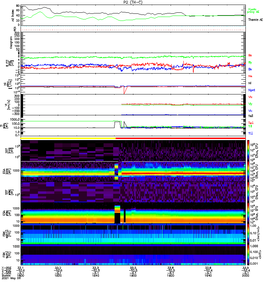Click the '1820' time tick label
Viewport: 266px width, 283px height.
58,276
